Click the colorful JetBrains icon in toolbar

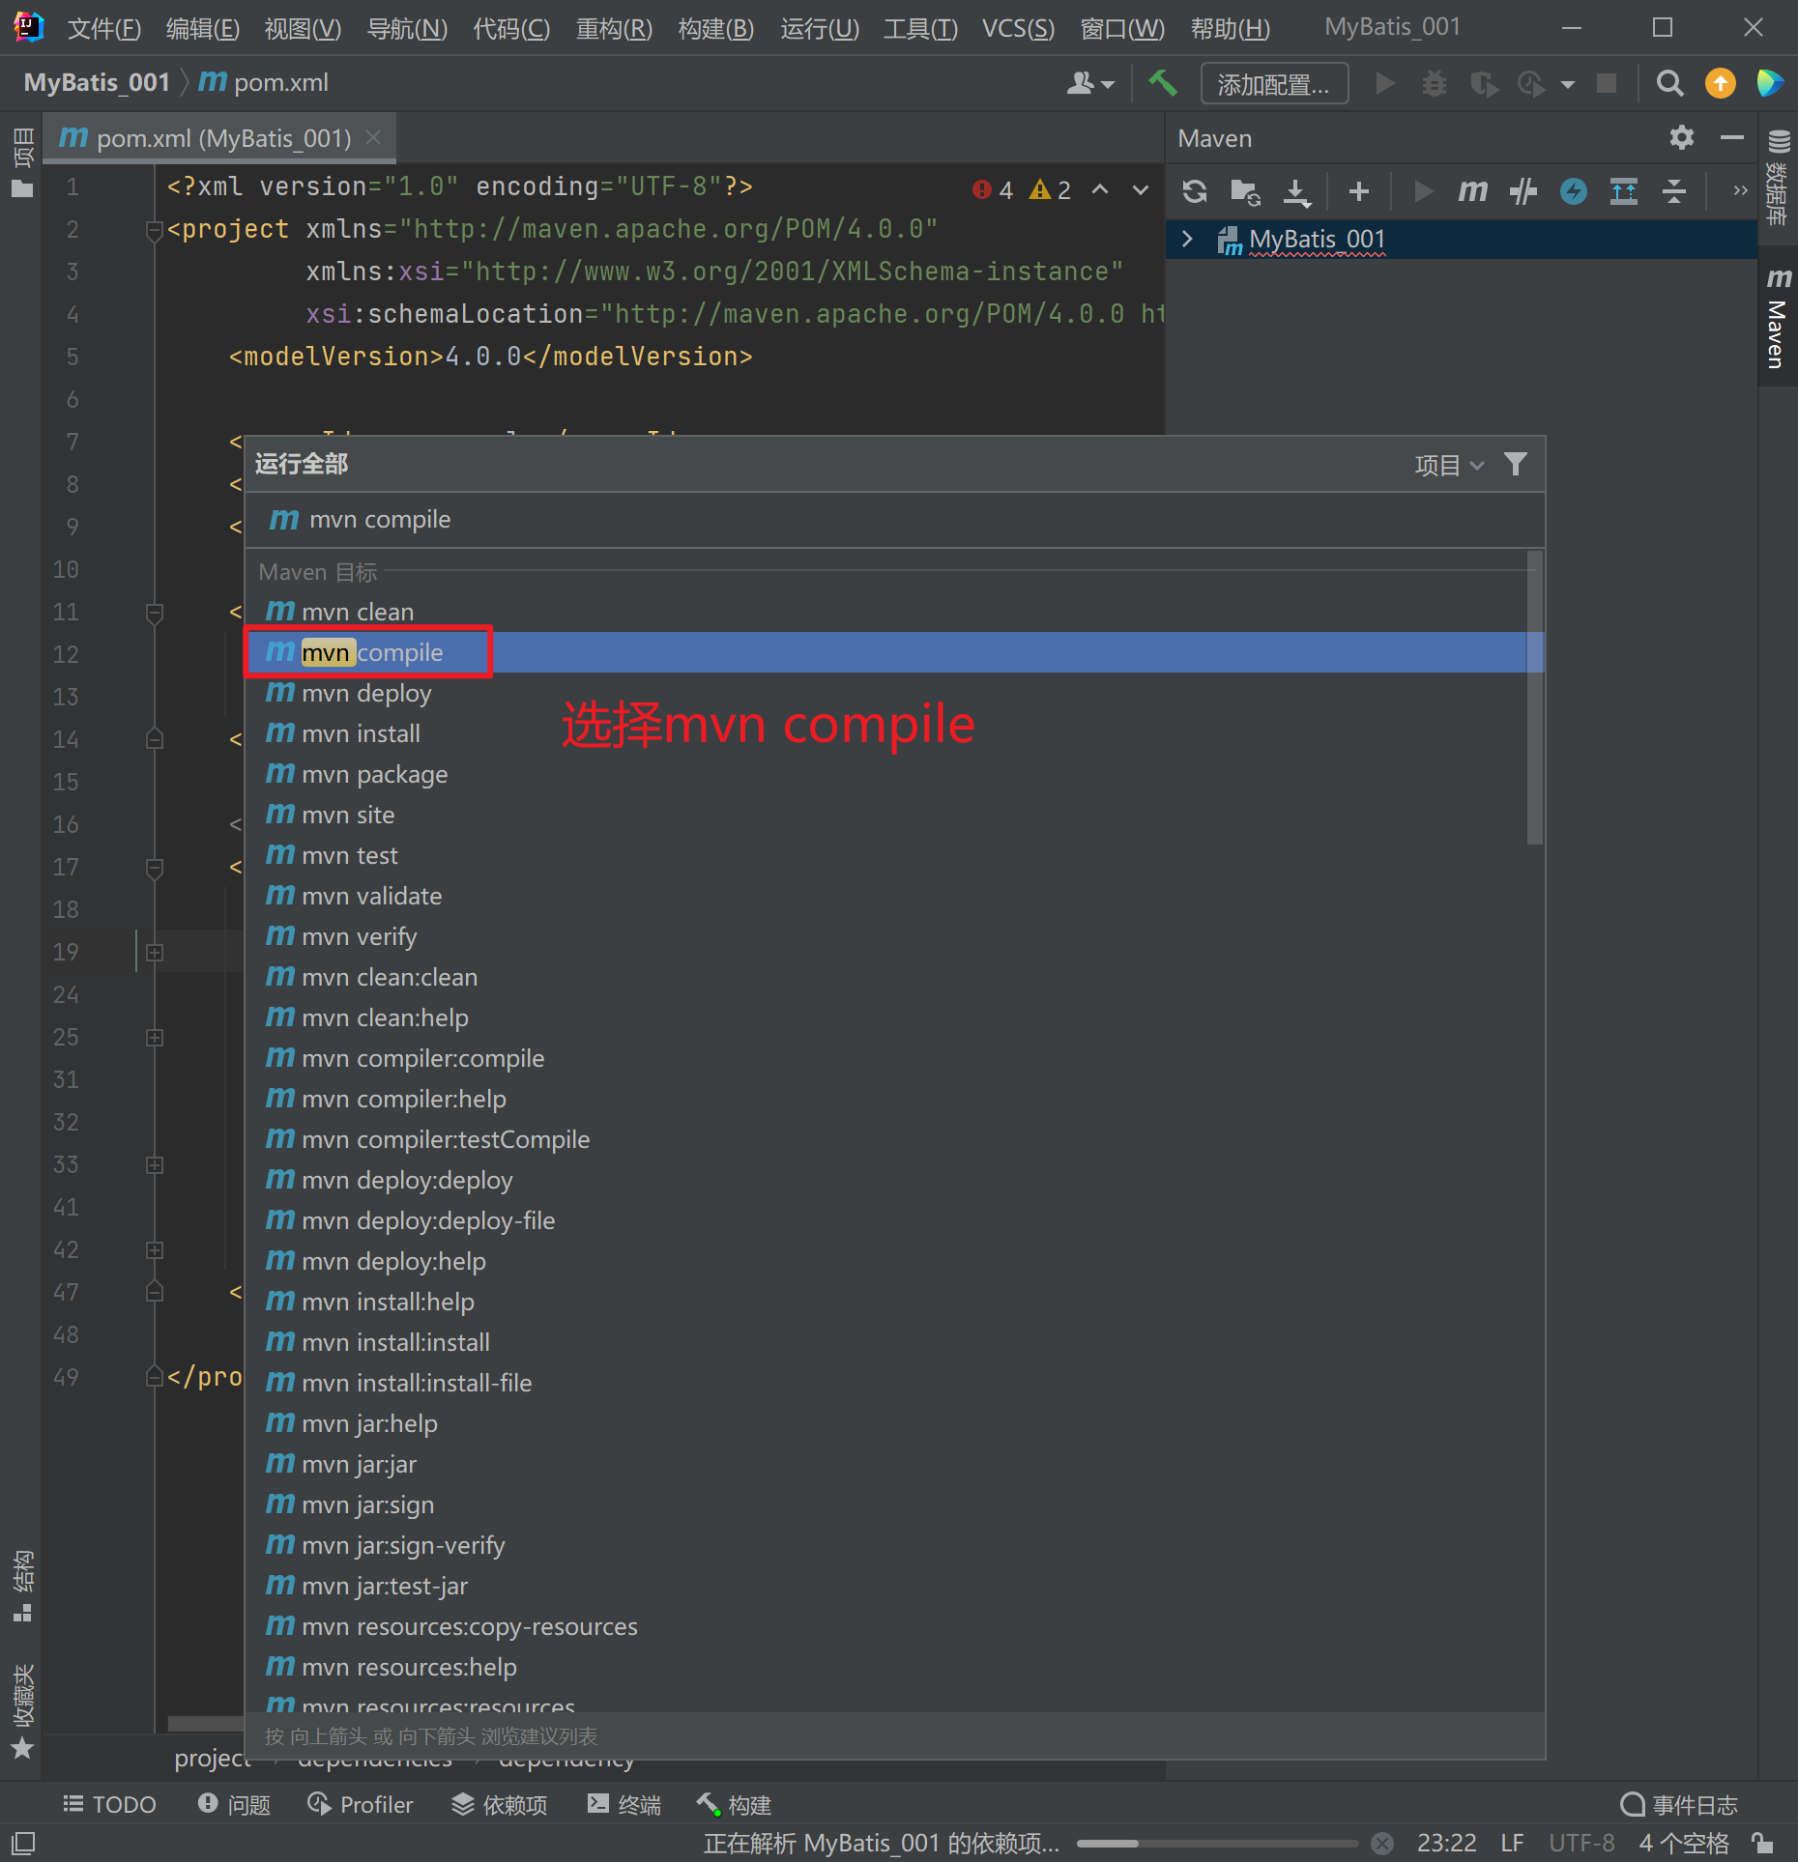(1770, 84)
